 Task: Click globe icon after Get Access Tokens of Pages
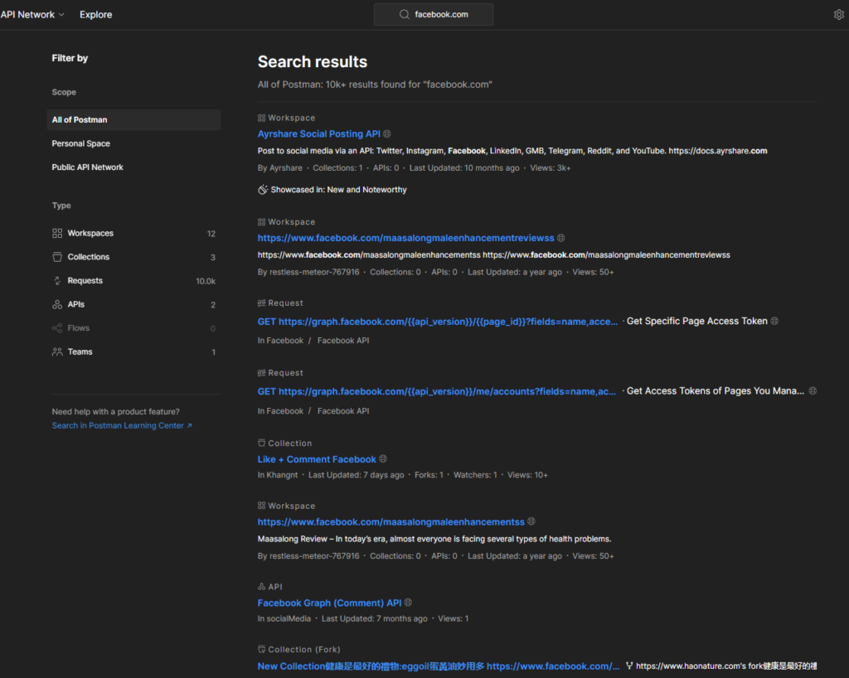[813, 390]
